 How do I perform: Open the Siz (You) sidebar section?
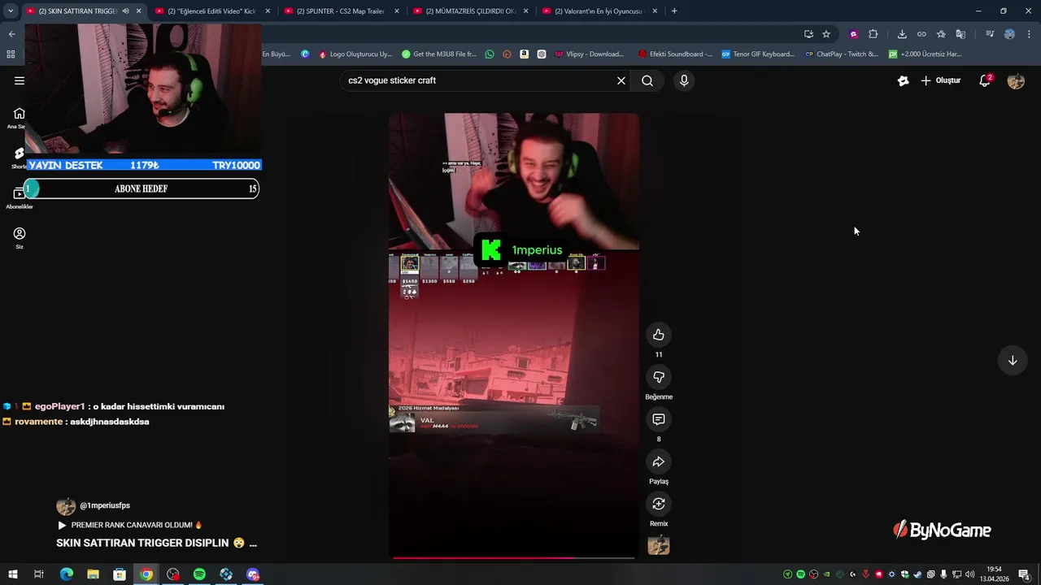pos(20,237)
